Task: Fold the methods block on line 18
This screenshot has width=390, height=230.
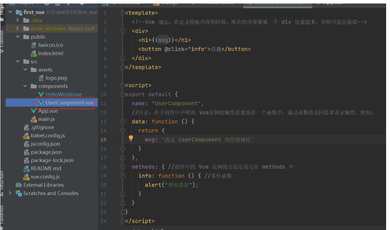Action: [123, 167]
